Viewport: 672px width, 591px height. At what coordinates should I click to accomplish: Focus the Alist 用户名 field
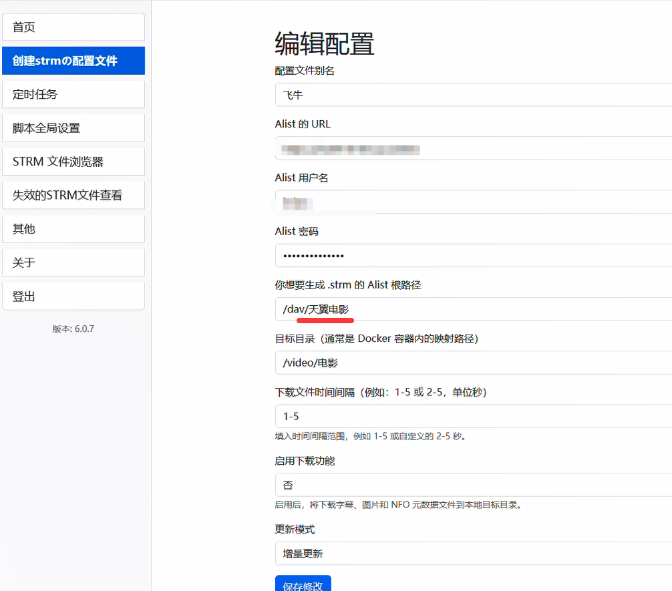coord(473,202)
